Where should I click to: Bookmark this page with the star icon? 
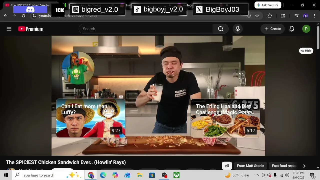257,16
